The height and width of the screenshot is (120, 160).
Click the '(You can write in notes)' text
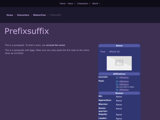[x=125, y=87]
